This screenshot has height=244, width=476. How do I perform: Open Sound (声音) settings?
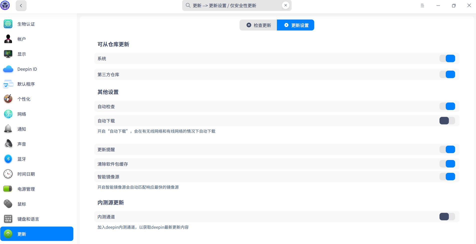[22, 144]
